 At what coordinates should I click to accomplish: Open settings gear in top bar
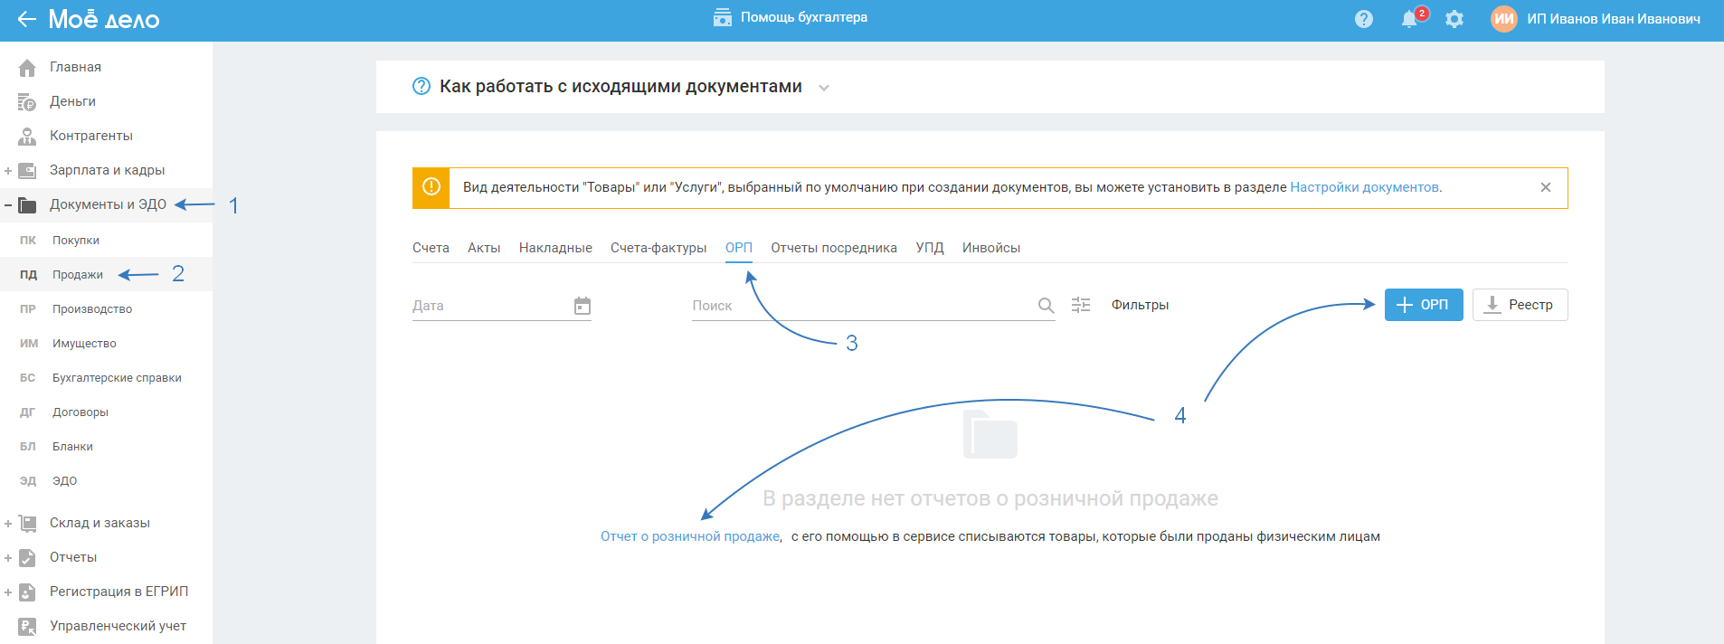click(1454, 19)
